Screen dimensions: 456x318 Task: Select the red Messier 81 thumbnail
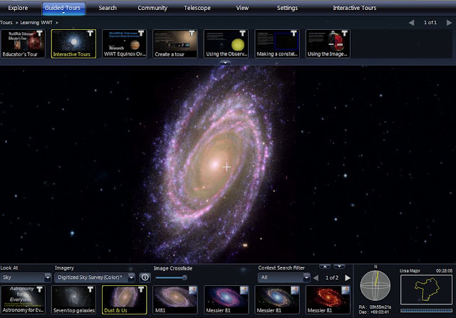pyautogui.click(x=328, y=300)
